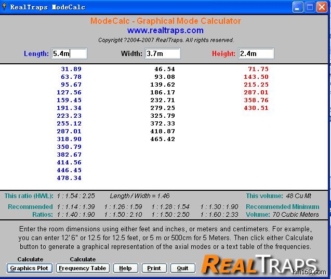Click the RealTraps ModeCalc title bar icon

(5, 7)
